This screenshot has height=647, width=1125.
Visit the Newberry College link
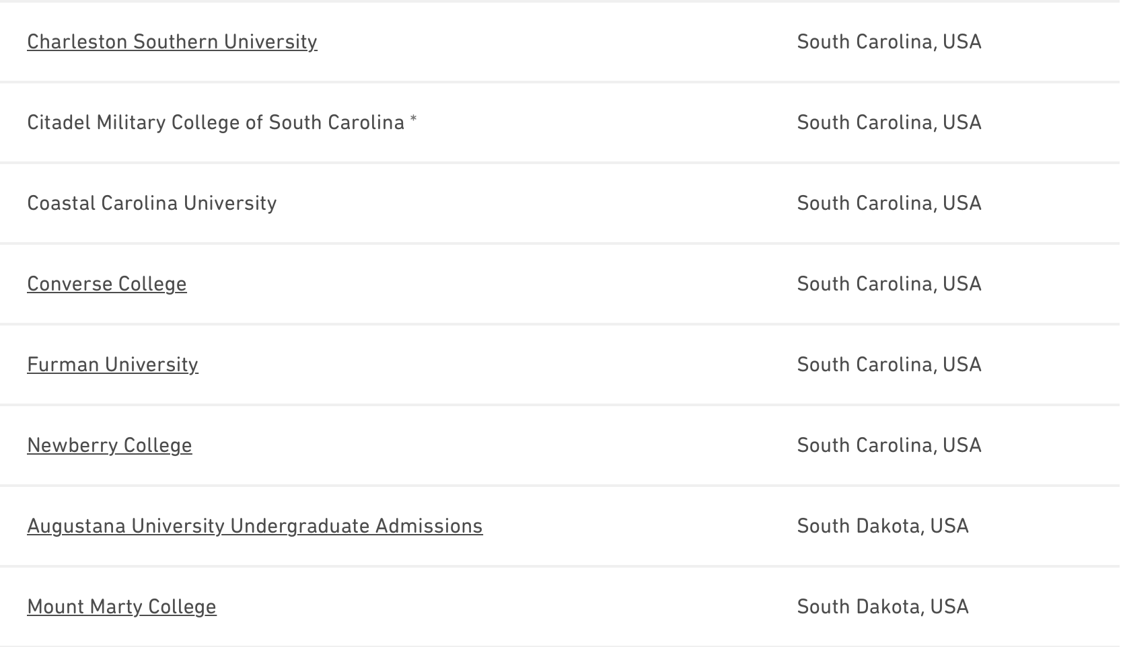[x=110, y=445]
